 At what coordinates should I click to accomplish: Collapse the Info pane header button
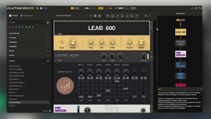coord(201,89)
